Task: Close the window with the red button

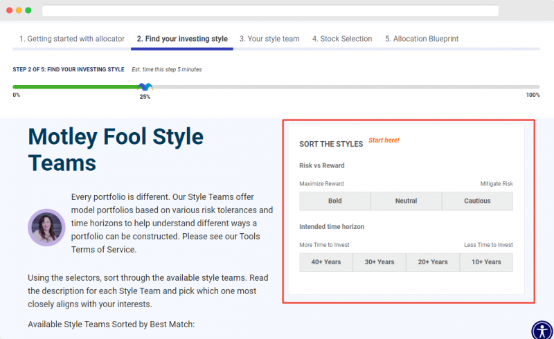Action: [10, 10]
